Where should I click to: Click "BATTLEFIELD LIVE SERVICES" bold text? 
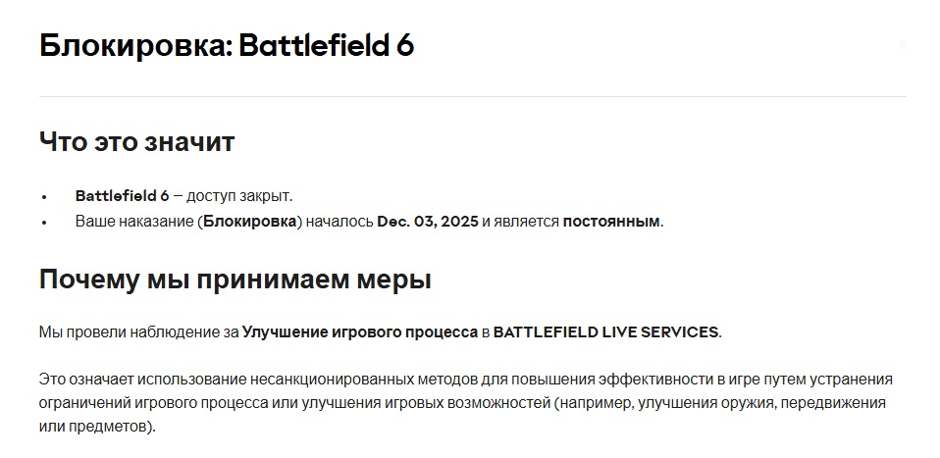tap(605, 331)
